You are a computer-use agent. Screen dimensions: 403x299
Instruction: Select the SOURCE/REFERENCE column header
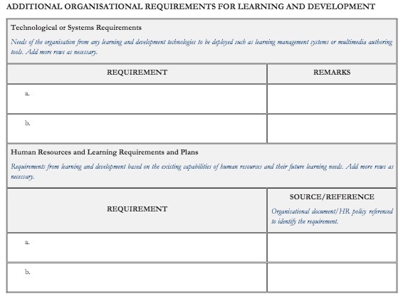pyautogui.click(x=332, y=197)
